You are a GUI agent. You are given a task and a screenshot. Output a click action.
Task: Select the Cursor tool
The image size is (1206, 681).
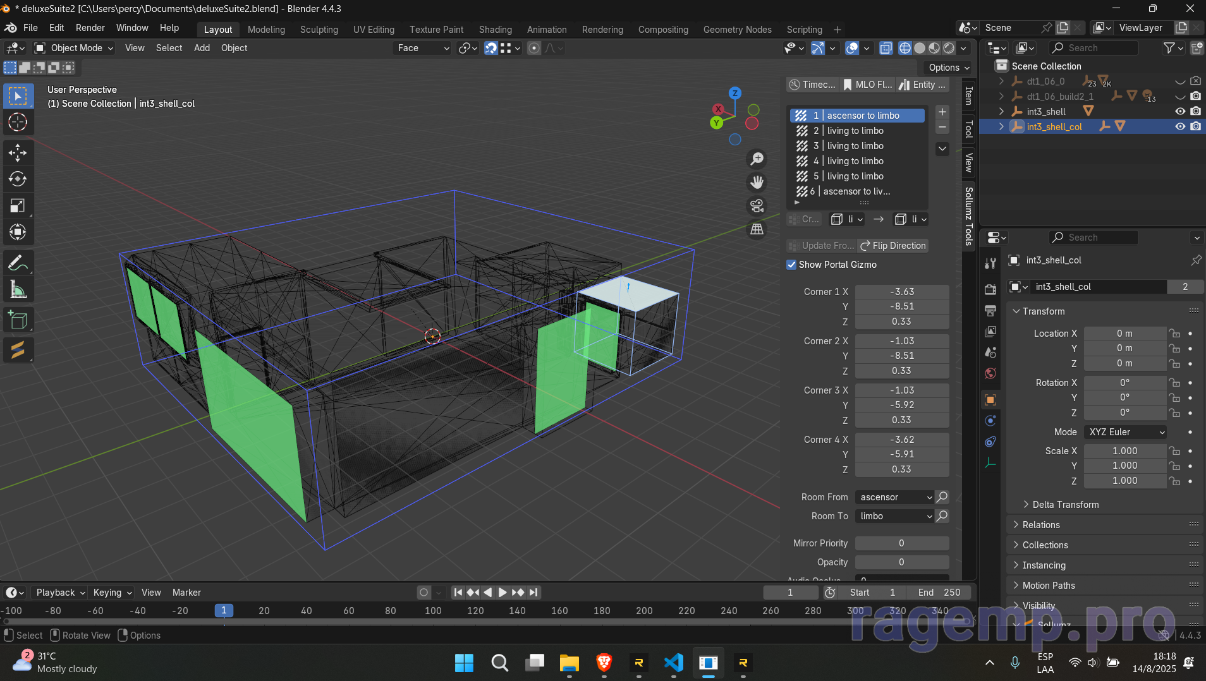(18, 122)
